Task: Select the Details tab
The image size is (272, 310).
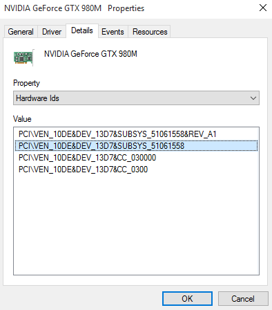Action: (82, 30)
